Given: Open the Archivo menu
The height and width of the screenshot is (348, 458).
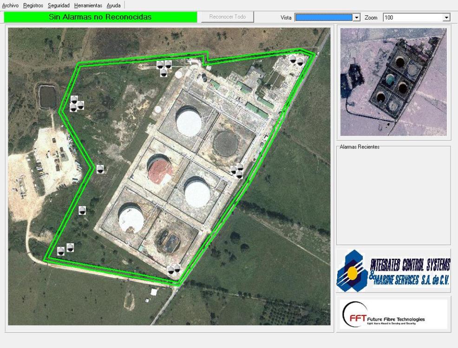Looking at the screenshot, I should [x=10, y=5].
